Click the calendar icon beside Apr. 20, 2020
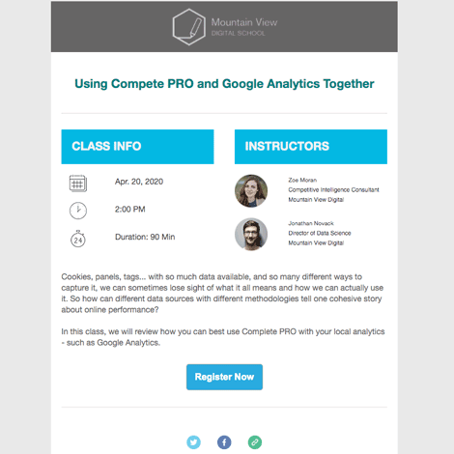 click(78, 184)
